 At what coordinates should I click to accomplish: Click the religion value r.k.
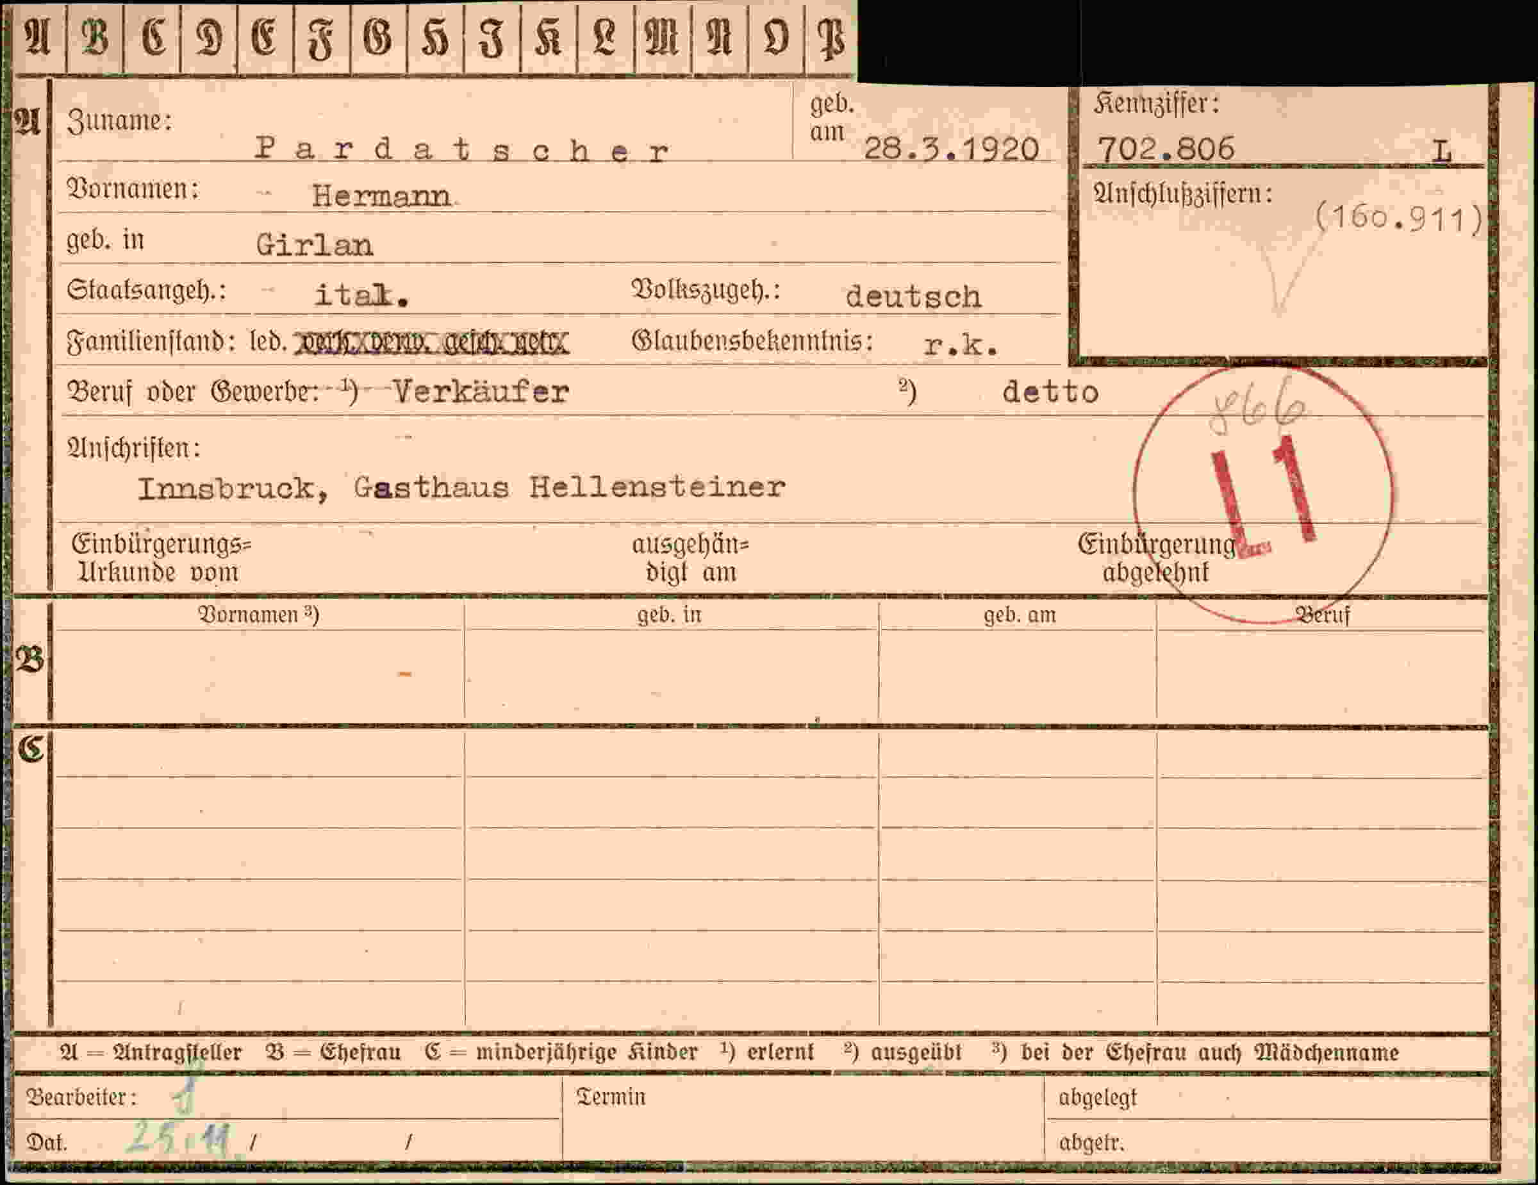(961, 345)
